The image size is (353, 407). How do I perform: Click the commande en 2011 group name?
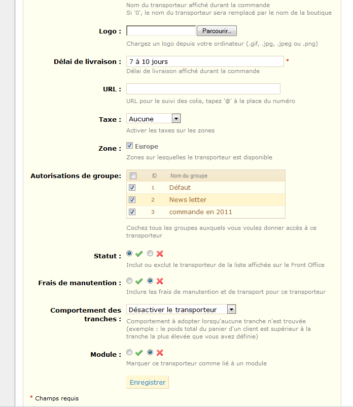[200, 212]
